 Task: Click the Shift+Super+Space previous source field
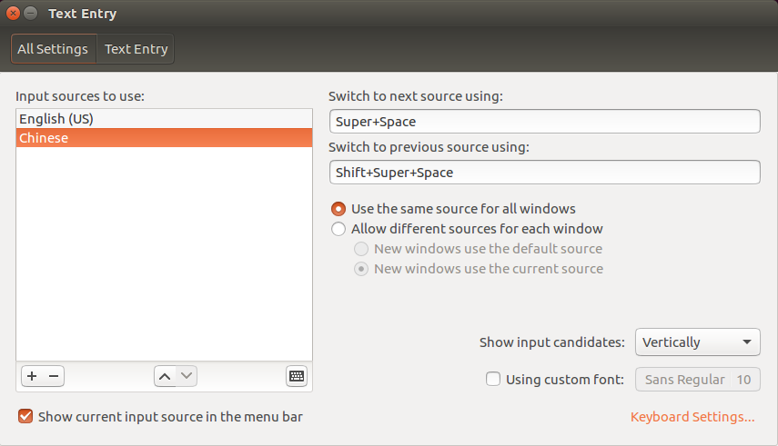544,172
